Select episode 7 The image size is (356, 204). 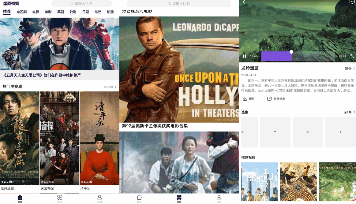(x=275, y=132)
